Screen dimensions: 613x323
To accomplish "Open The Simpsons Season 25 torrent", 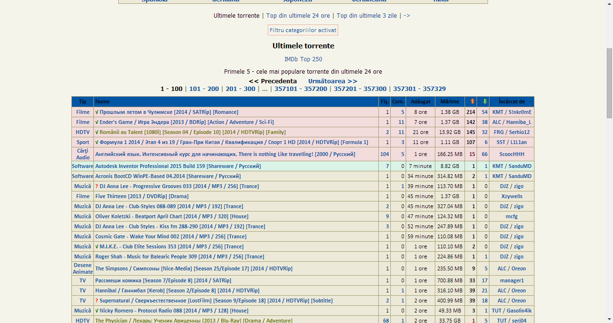I will [x=194, y=268].
